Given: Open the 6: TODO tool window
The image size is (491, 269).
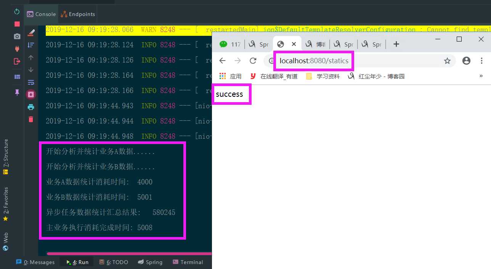Looking at the screenshot, I should pos(114,262).
